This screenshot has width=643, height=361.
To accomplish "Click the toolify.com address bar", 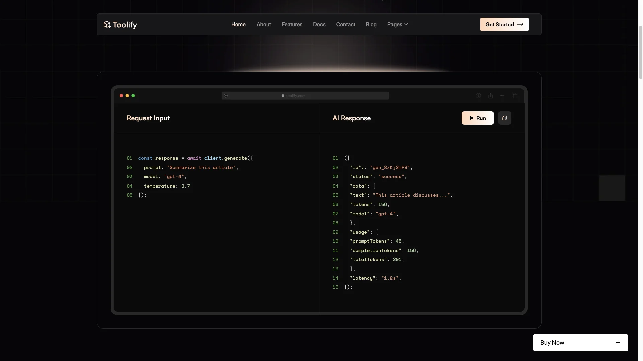I will coord(305,96).
